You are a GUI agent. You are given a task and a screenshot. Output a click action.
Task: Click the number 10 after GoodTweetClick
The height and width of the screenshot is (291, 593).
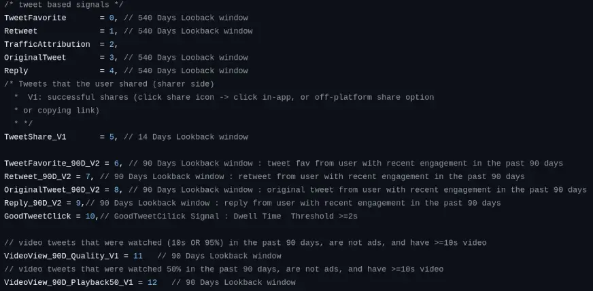tap(90, 216)
